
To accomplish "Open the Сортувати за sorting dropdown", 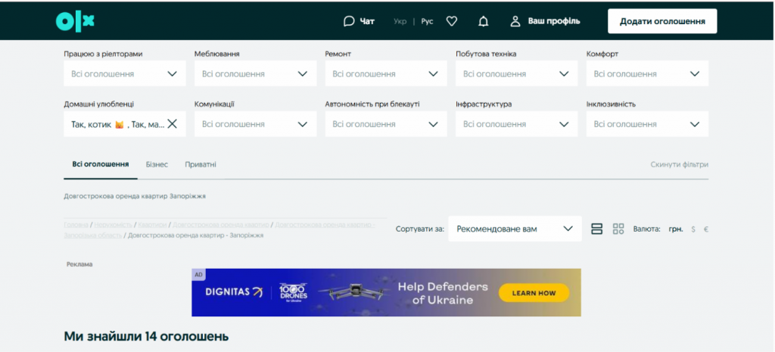I will click(x=515, y=229).
